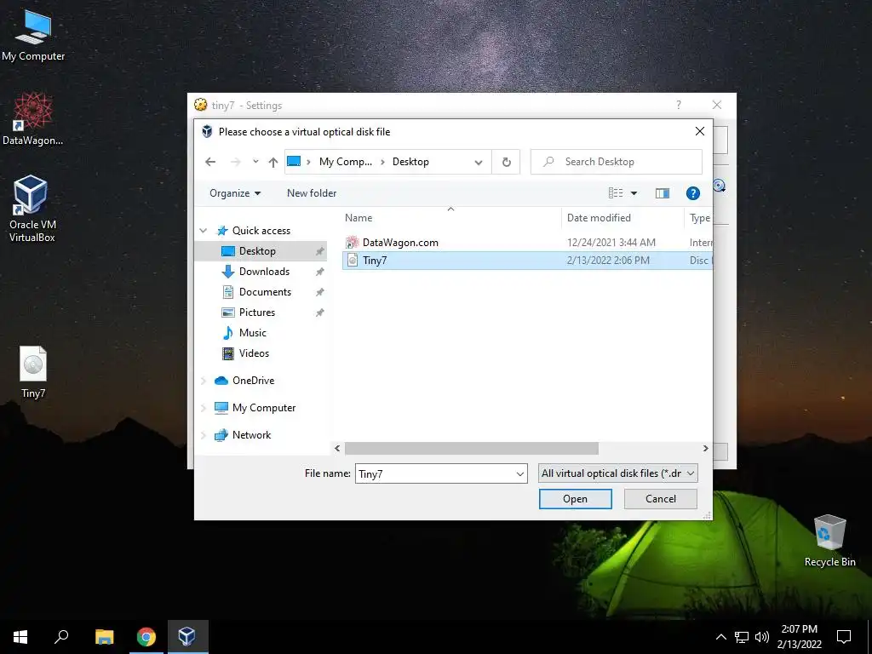Expand OneDrive tree node
The width and height of the screenshot is (872, 654).
tap(204, 381)
